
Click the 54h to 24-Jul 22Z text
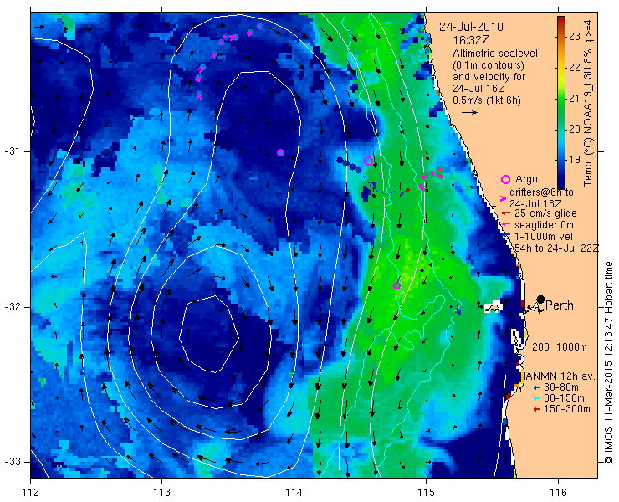tap(556, 248)
